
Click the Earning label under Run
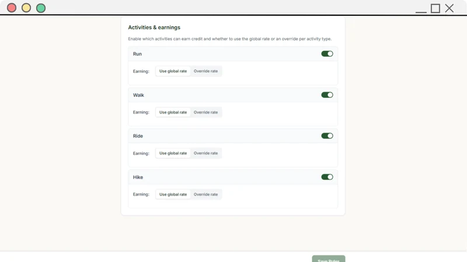point(141,71)
